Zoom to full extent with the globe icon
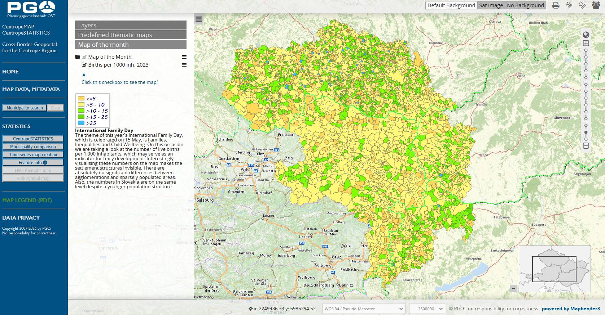The height and width of the screenshot is (315, 605). coord(586,35)
